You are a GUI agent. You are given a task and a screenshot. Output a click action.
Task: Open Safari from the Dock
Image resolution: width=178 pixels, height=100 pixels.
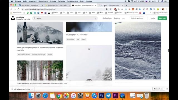coord(45,96)
